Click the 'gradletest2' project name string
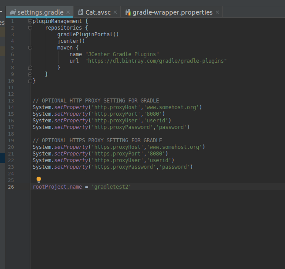The image size is (285, 269). click(x=111, y=187)
